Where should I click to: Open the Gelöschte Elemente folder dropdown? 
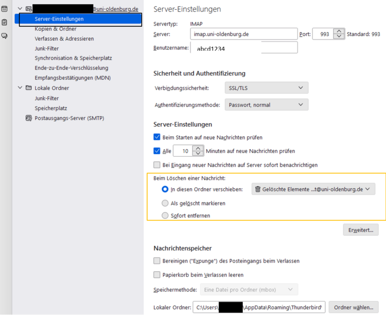313,189
